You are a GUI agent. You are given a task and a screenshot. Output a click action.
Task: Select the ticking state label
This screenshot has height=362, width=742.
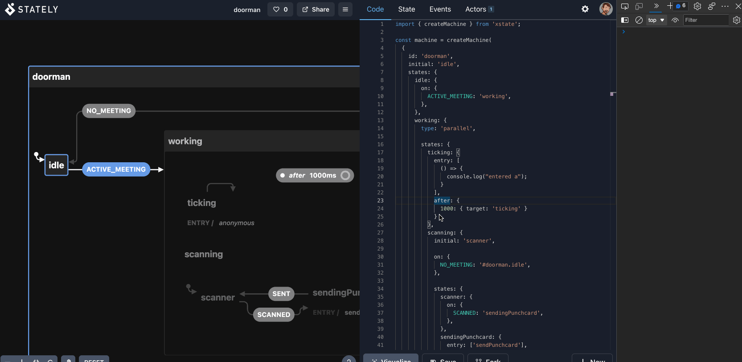coord(201,203)
